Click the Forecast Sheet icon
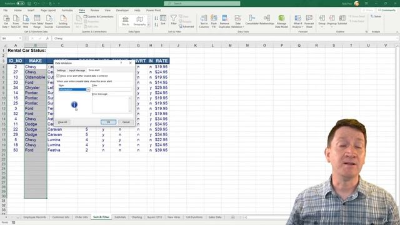The height and width of the screenshot is (225, 400). (x=309, y=21)
